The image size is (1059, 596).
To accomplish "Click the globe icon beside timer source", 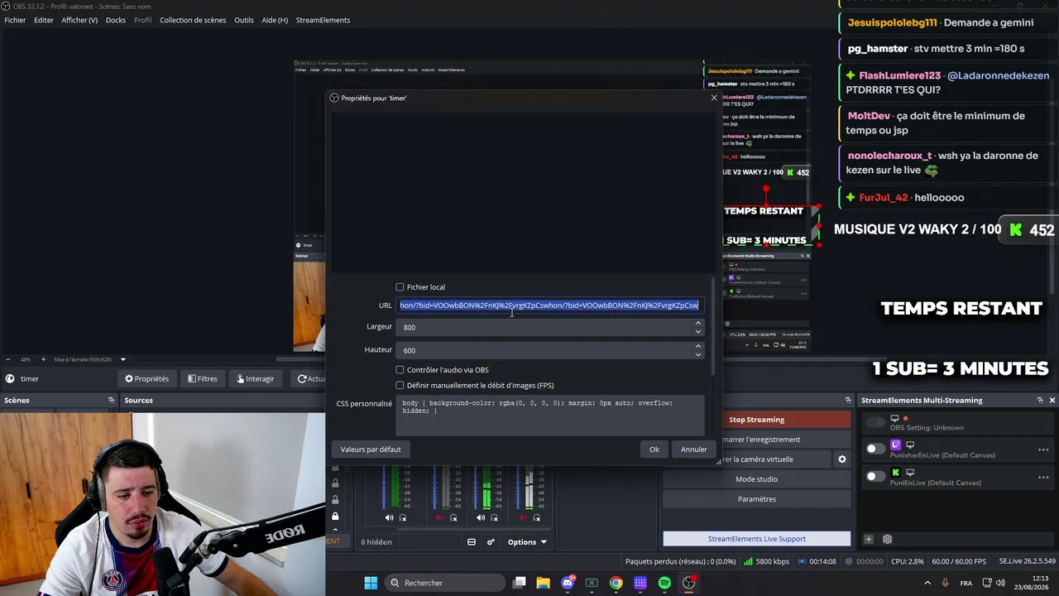I will click(x=9, y=379).
